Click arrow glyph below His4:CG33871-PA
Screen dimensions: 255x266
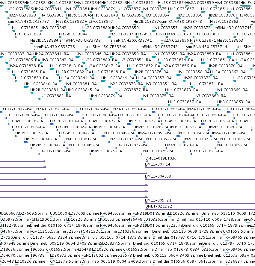[x=191, y=154]
